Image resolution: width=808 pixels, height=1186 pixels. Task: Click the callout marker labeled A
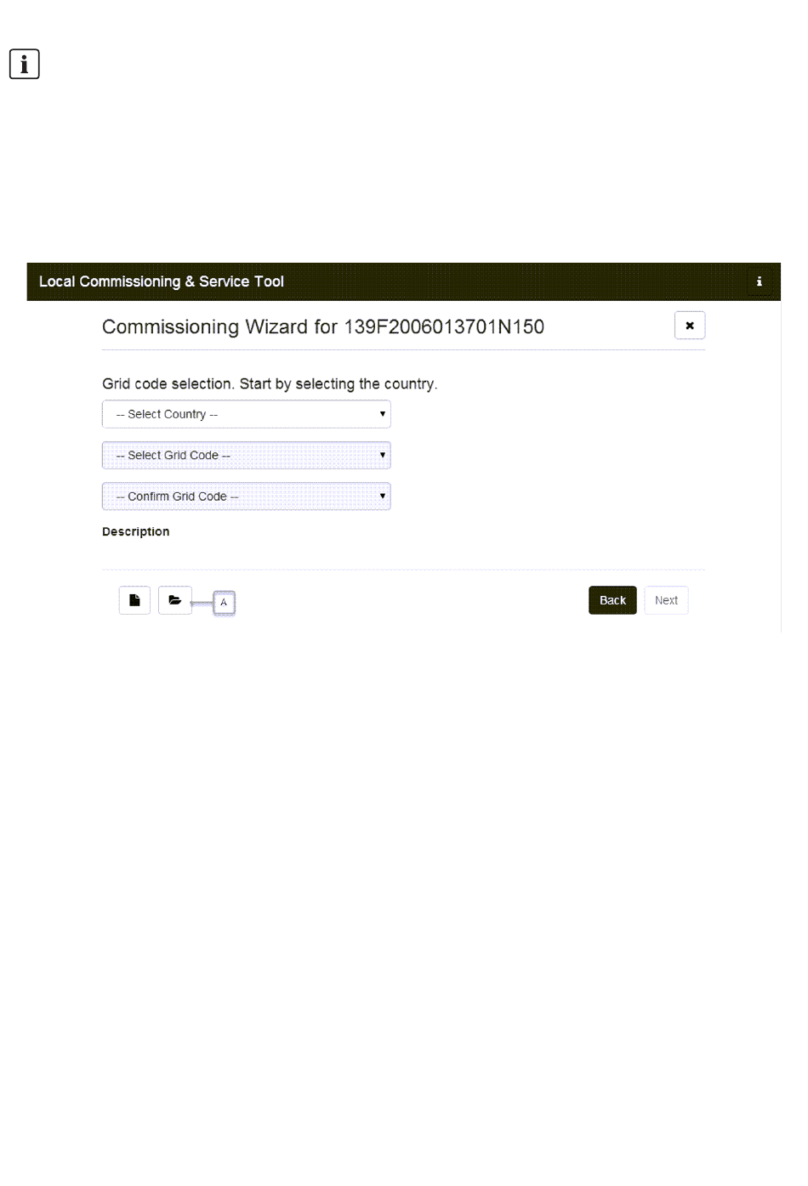pyautogui.click(x=224, y=602)
